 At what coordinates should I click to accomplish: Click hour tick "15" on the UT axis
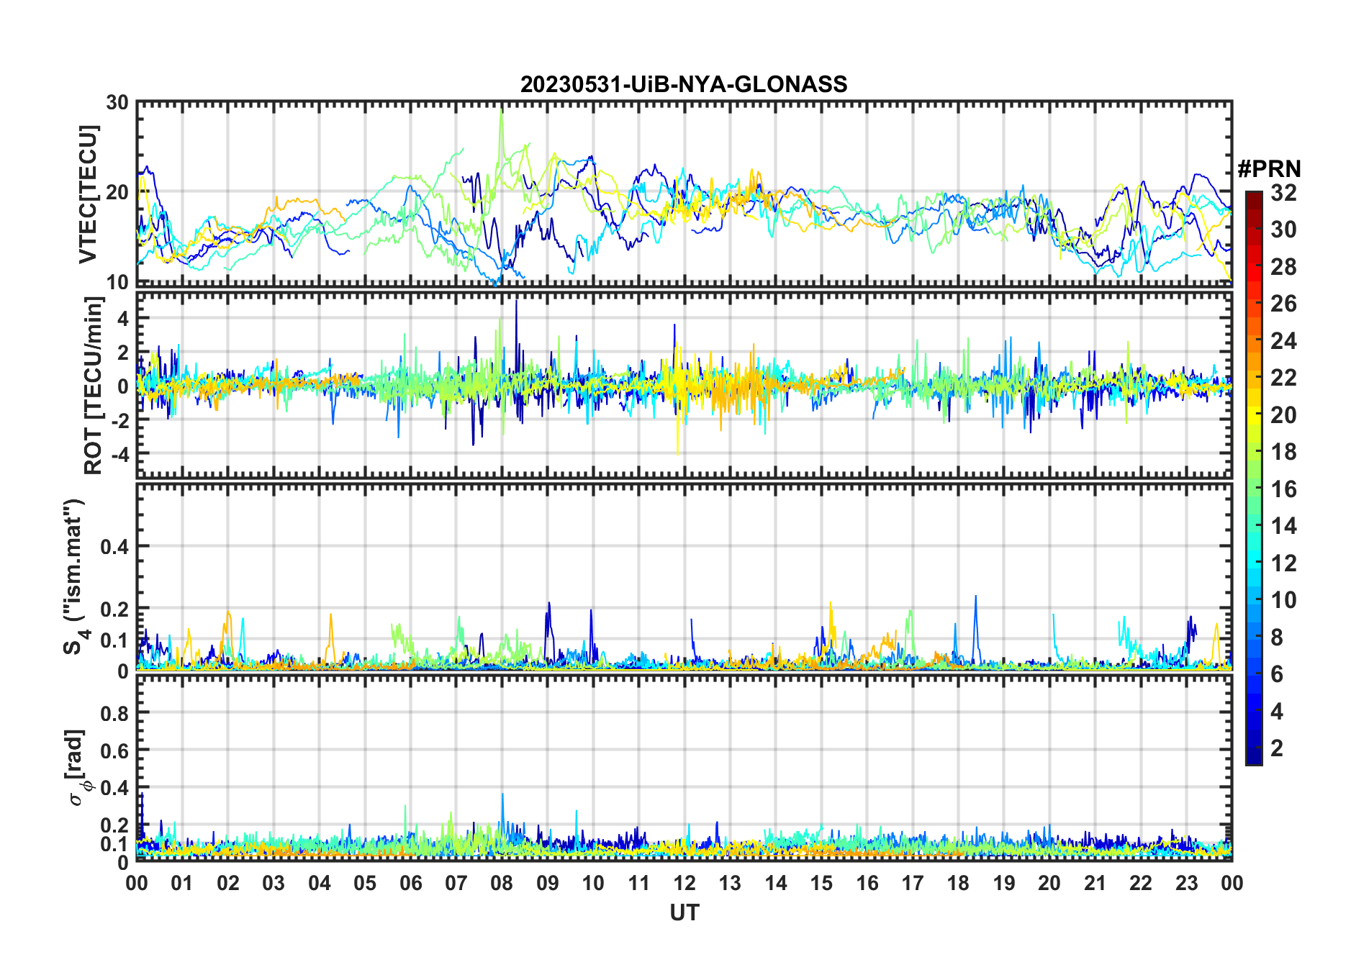click(821, 883)
